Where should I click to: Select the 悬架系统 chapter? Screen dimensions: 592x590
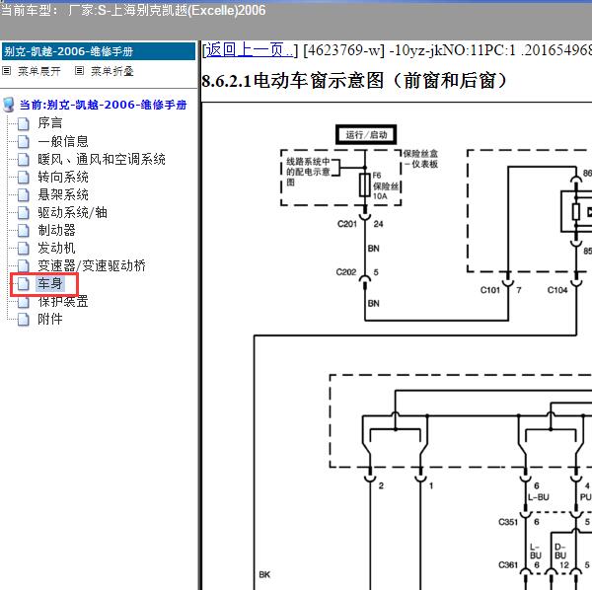[63, 194]
